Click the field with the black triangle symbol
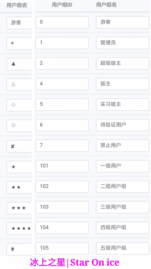The height and width of the screenshot is (269, 151). pos(19,64)
